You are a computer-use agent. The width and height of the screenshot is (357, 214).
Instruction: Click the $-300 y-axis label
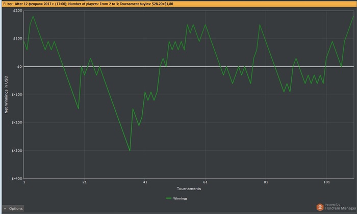click(17, 150)
